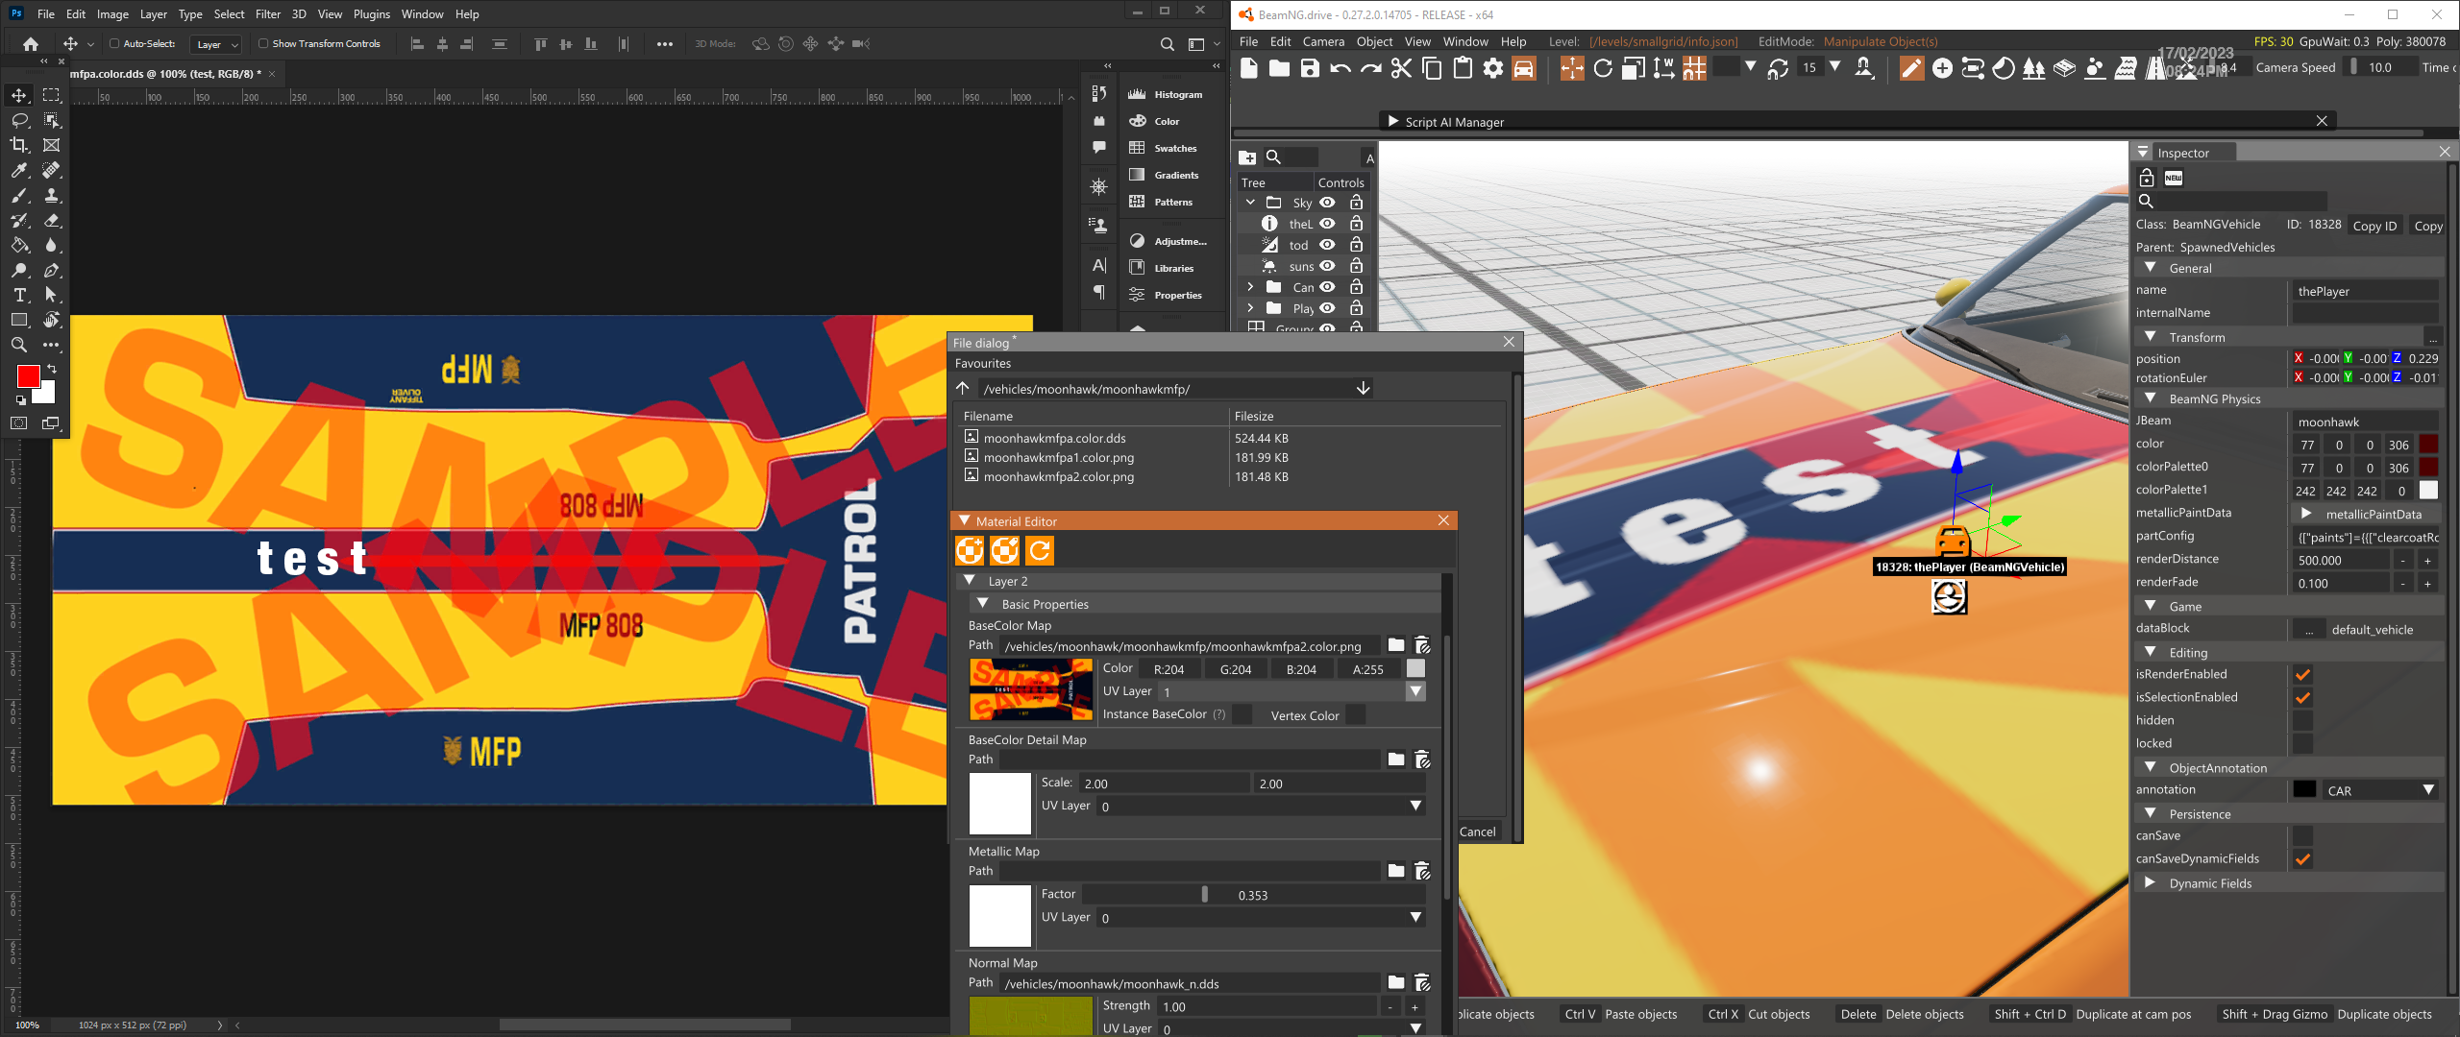The width and height of the screenshot is (2460, 1037).
Task: Toggle the lock on the Can folder
Action: pos(1356,287)
